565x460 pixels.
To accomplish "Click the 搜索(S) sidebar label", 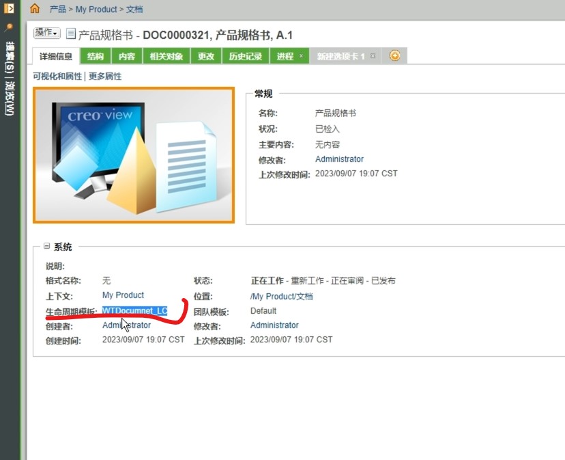I will click(x=10, y=58).
